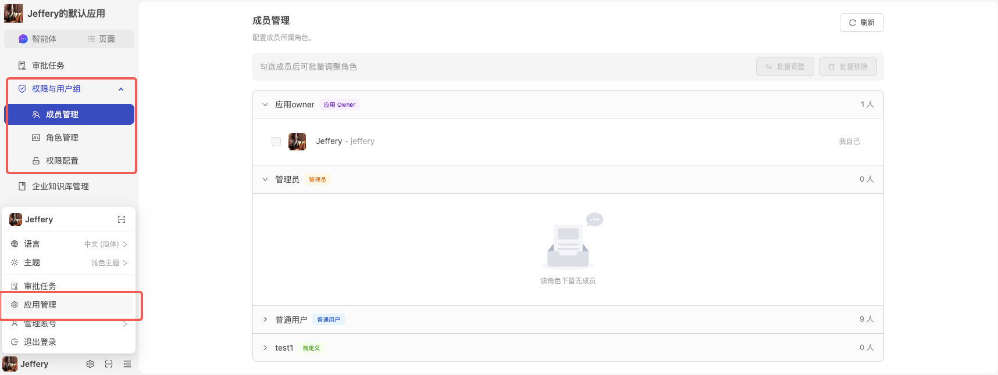
Task: Click the logout icon beside 退出登录
Action: 15,342
